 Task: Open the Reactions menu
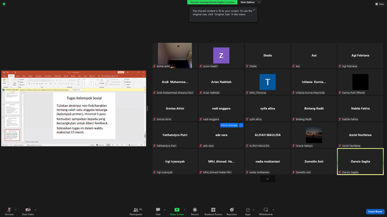(232, 211)
